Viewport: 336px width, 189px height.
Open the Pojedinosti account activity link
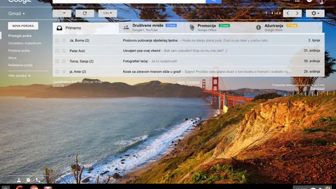click(317, 89)
